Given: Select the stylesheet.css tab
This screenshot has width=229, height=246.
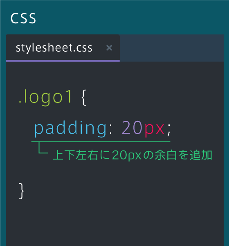Looking at the screenshot, I should point(63,48).
